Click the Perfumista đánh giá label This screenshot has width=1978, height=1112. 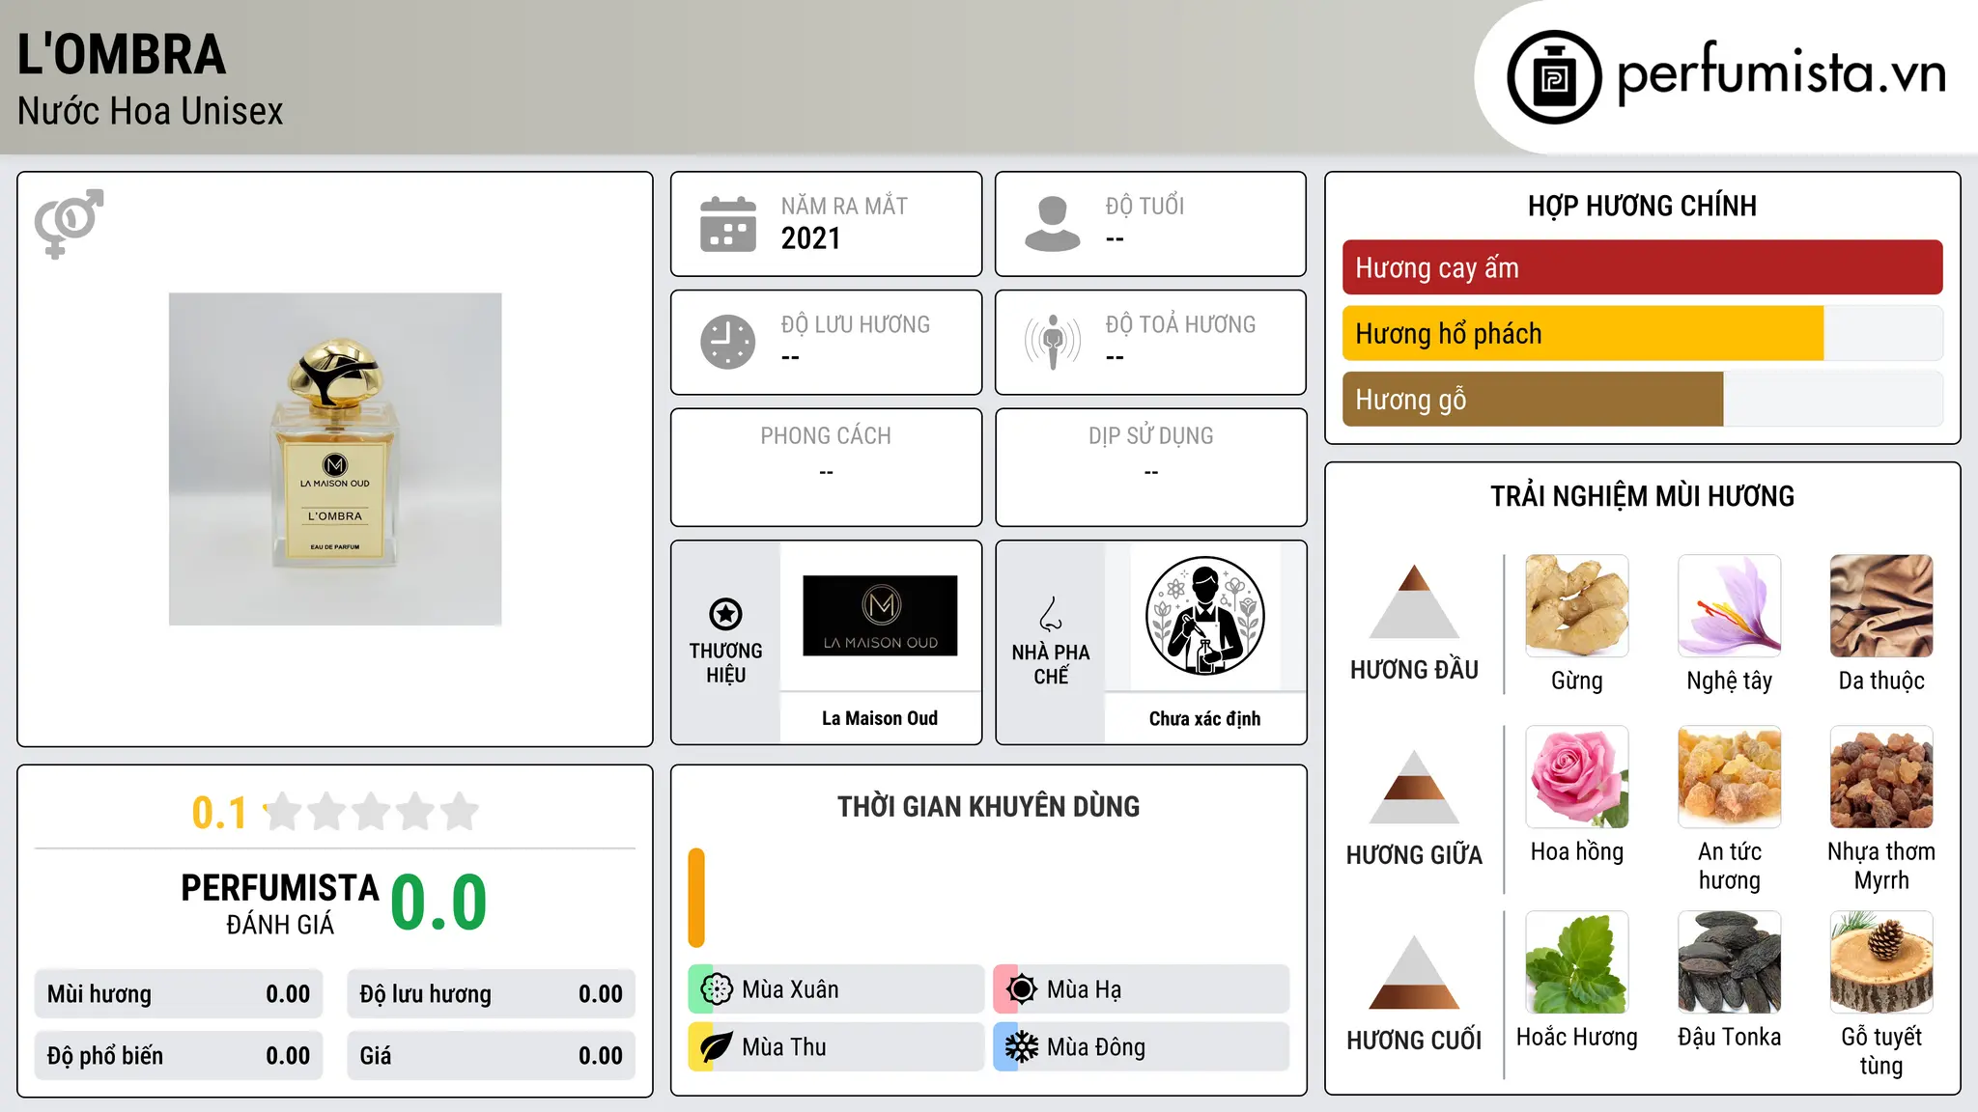click(280, 903)
